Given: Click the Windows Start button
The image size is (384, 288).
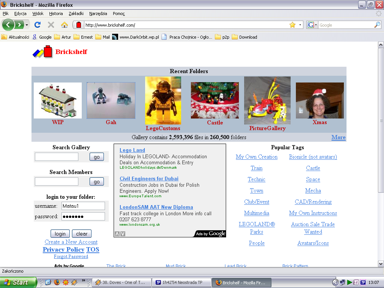Looking at the screenshot, I should click(18, 282).
